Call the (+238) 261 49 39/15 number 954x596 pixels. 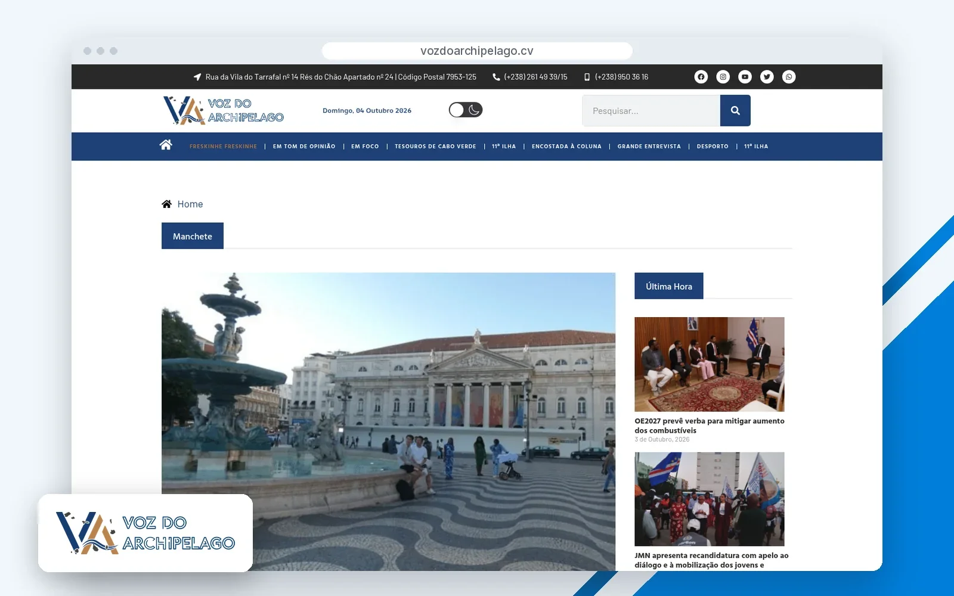coord(535,77)
